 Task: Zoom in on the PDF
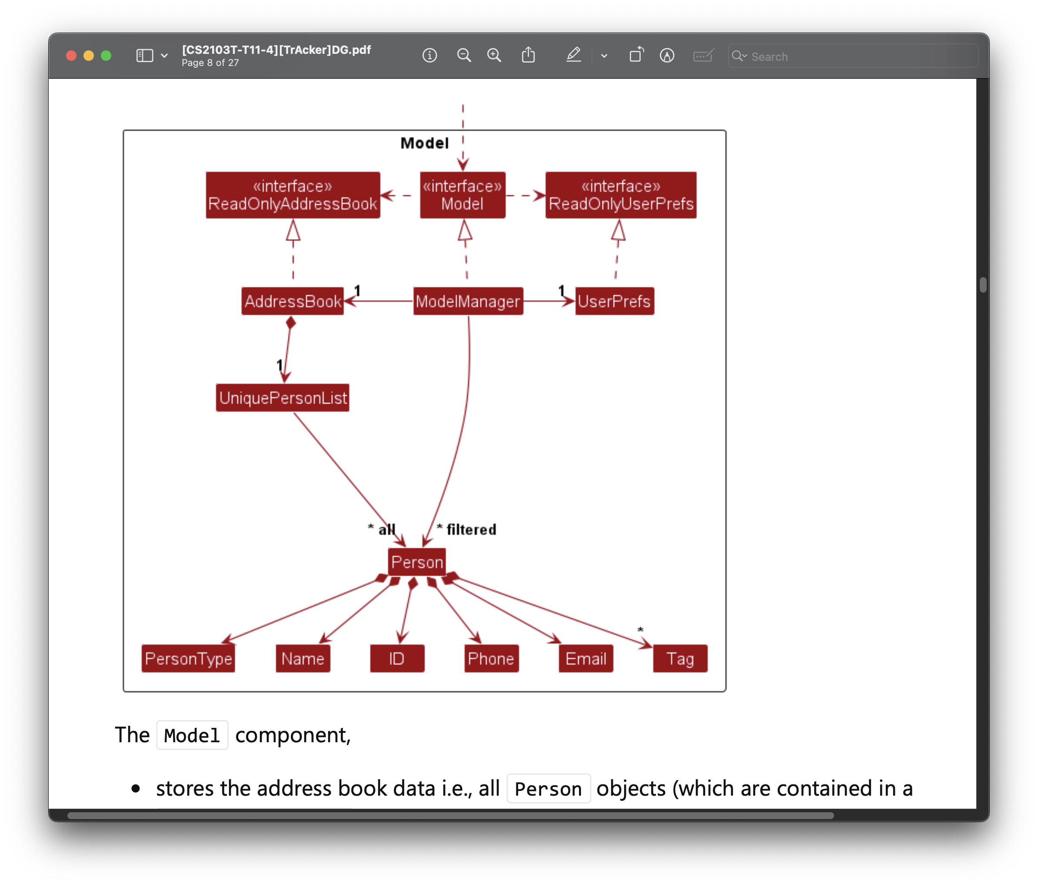pyautogui.click(x=494, y=56)
